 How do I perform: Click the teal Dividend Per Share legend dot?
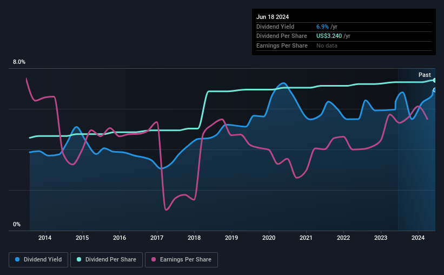(x=79, y=259)
